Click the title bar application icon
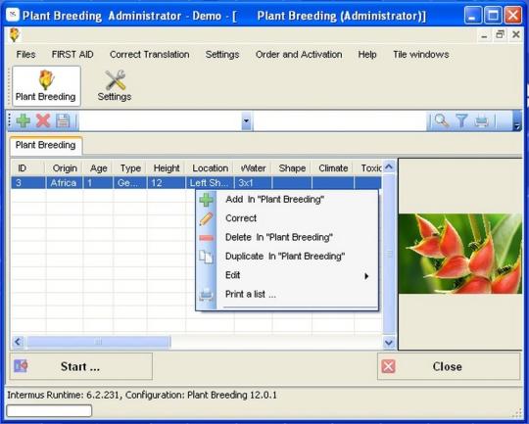 13,15
